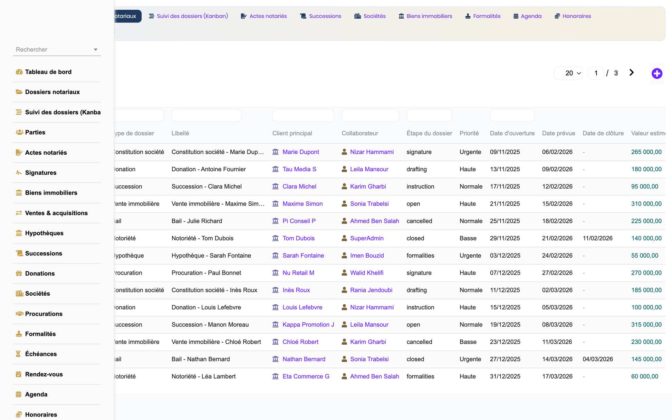672x420 pixels.
Task: Switch to the Successions top tab
Action: 320,16
